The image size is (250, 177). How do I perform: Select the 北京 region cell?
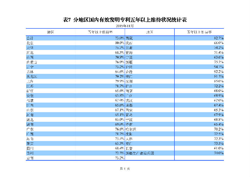pyautogui.click(x=29, y=43)
